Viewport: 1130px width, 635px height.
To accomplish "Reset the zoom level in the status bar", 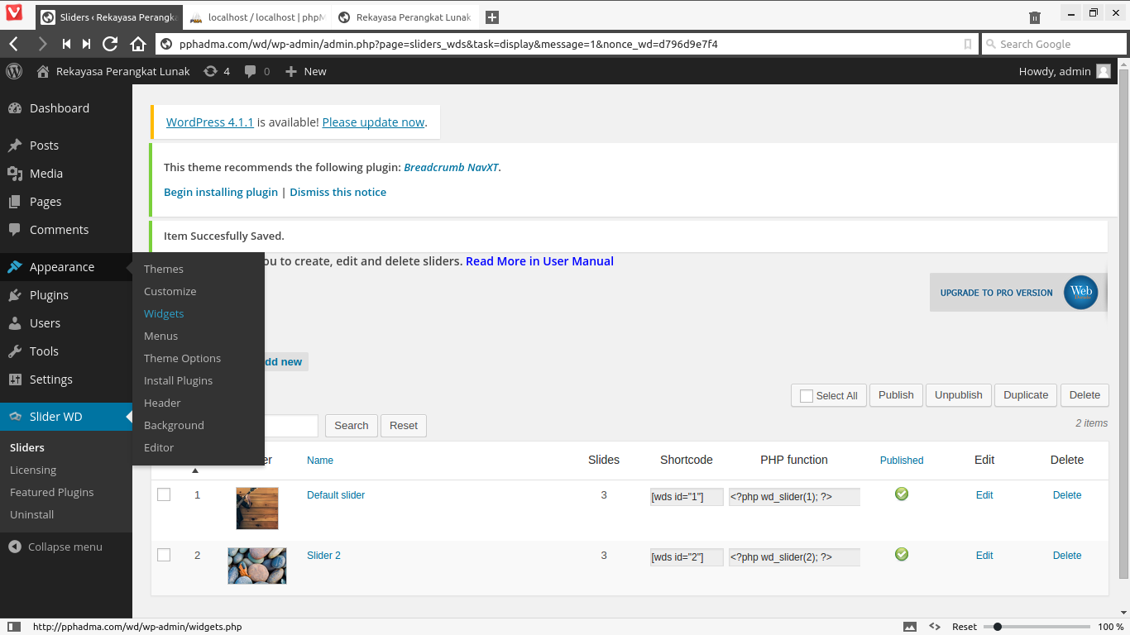I will (x=965, y=627).
